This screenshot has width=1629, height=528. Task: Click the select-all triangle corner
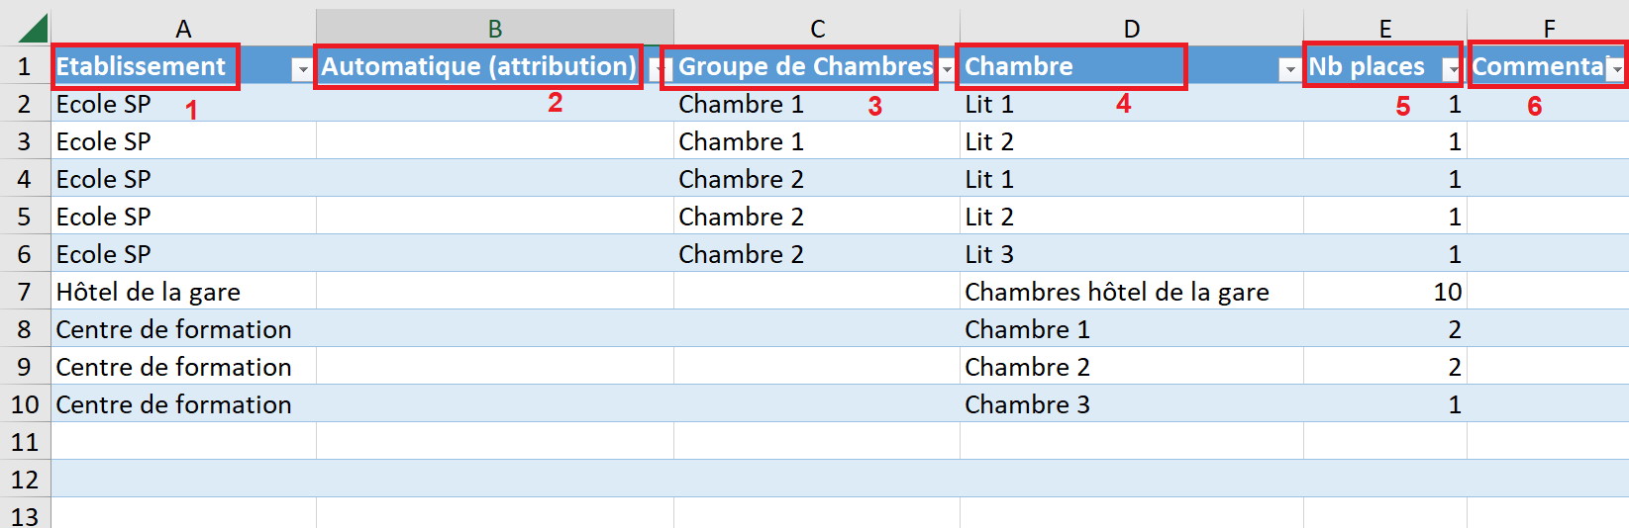click(33, 28)
